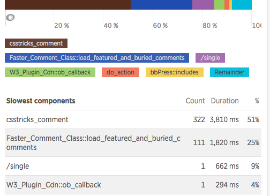The image size is (270, 196).
Task: Click the 294 ms duration value
Action: (227, 185)
